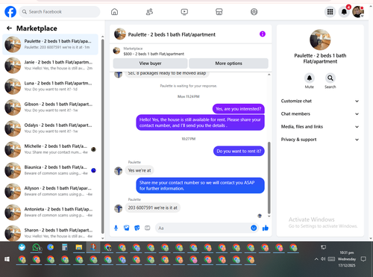Image resolution: width=373 pixels, height=277 pixels.
Task: Record a voice clip with the microphone icon
Action: [116, 228]
